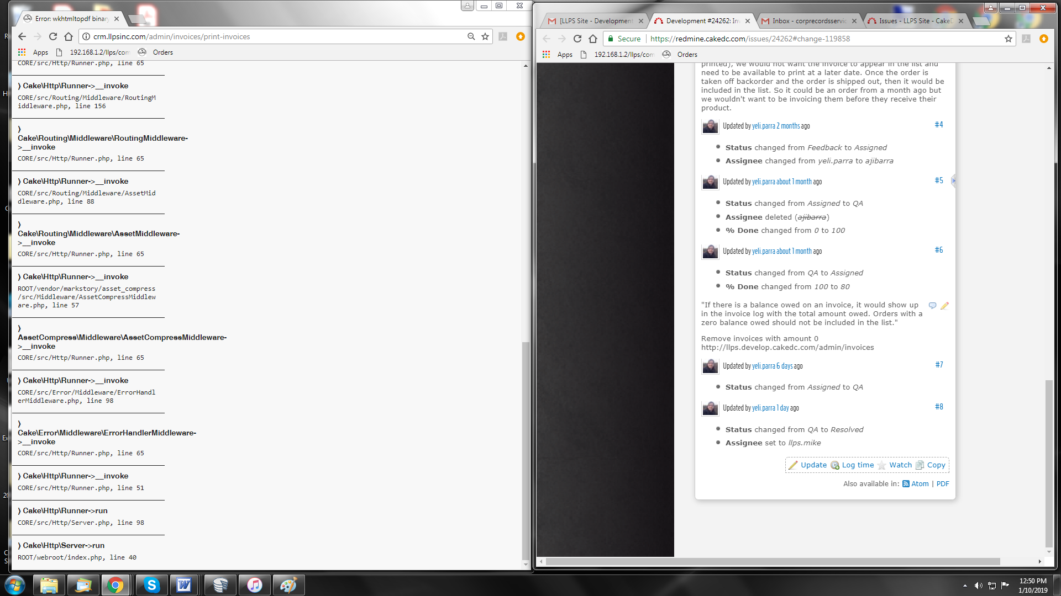Open Apps shortcut in right bookmarks bar

point(558,55)
